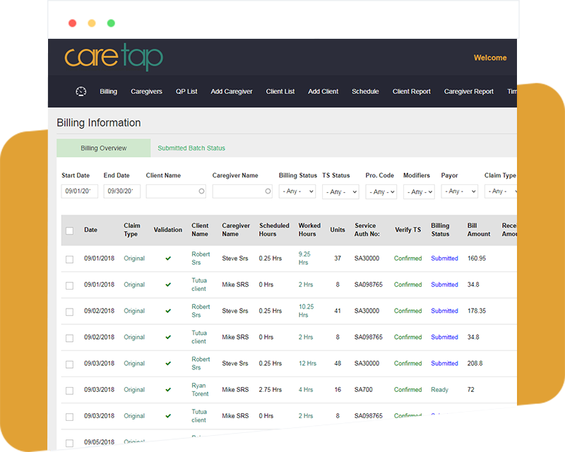Expand the TS Status dropdown
The height and width of the screenshot is (452, 565).
(x=340, y=191)
